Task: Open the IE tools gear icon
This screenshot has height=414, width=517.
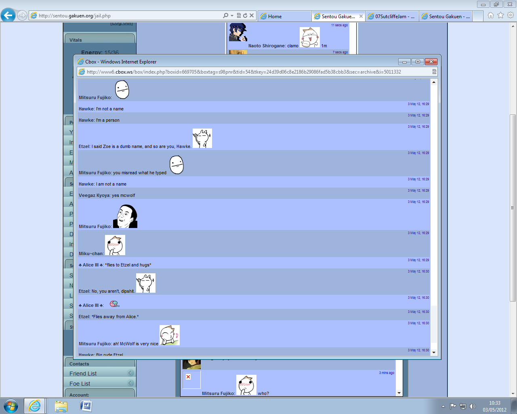Action: click(x=511, y=15)
